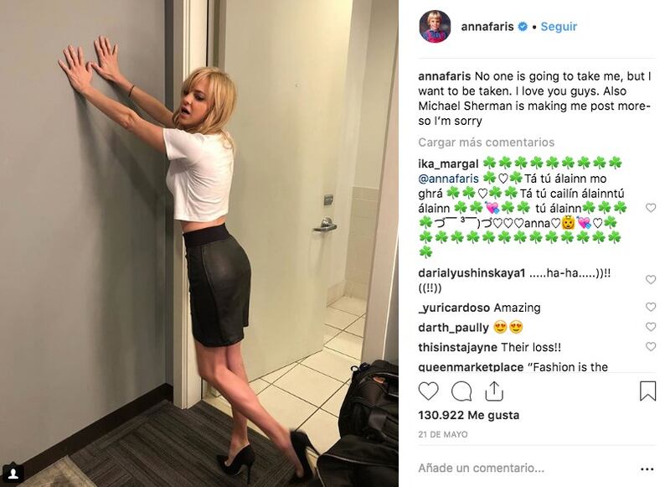The width and height of the screenshot is (670, 487).
Task: Like ika_margal's shamrock comment
Action: click(651, 208)
